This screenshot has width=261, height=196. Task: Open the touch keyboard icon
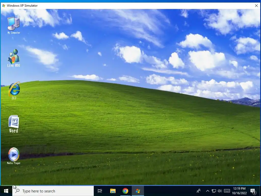tap(227, 191)
